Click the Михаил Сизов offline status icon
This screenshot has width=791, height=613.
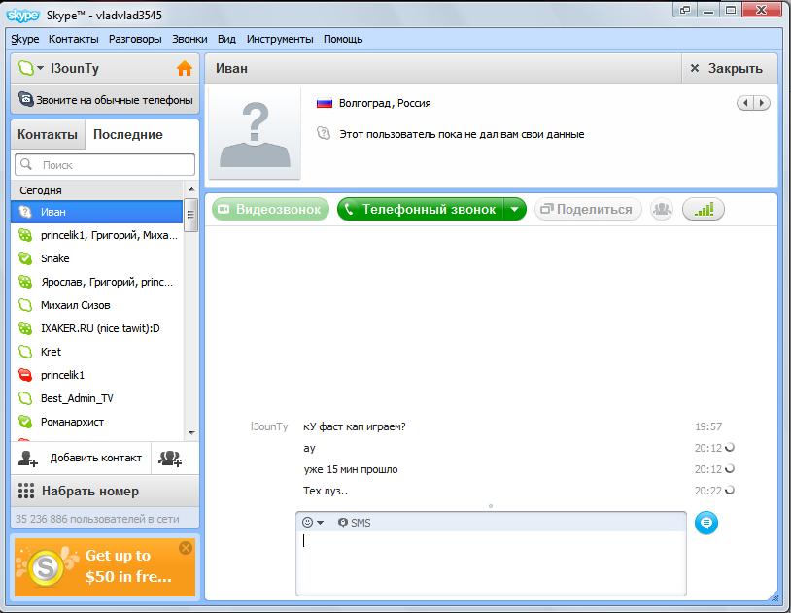[25, 305]
